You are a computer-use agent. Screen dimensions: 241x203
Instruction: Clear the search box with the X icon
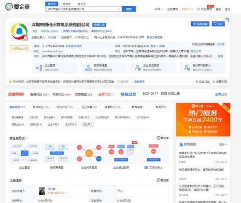pos(118,9)
